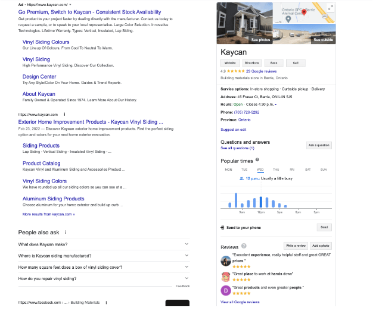Select the THU tab in Popular times
Viewport: 376px width, 311px height.
276,169
